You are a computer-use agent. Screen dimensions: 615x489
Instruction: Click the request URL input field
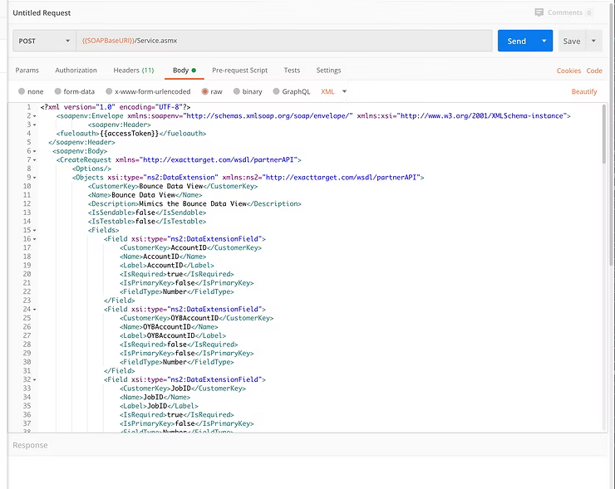coord(283,41)
